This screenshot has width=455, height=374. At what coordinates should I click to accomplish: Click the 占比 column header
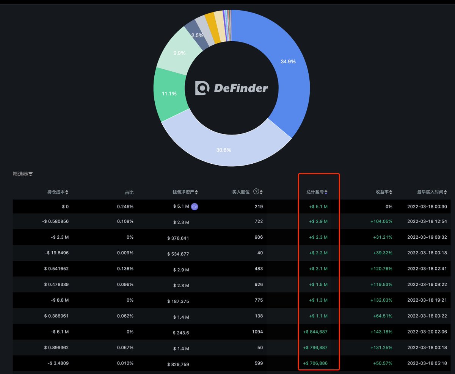coord(129,192)
